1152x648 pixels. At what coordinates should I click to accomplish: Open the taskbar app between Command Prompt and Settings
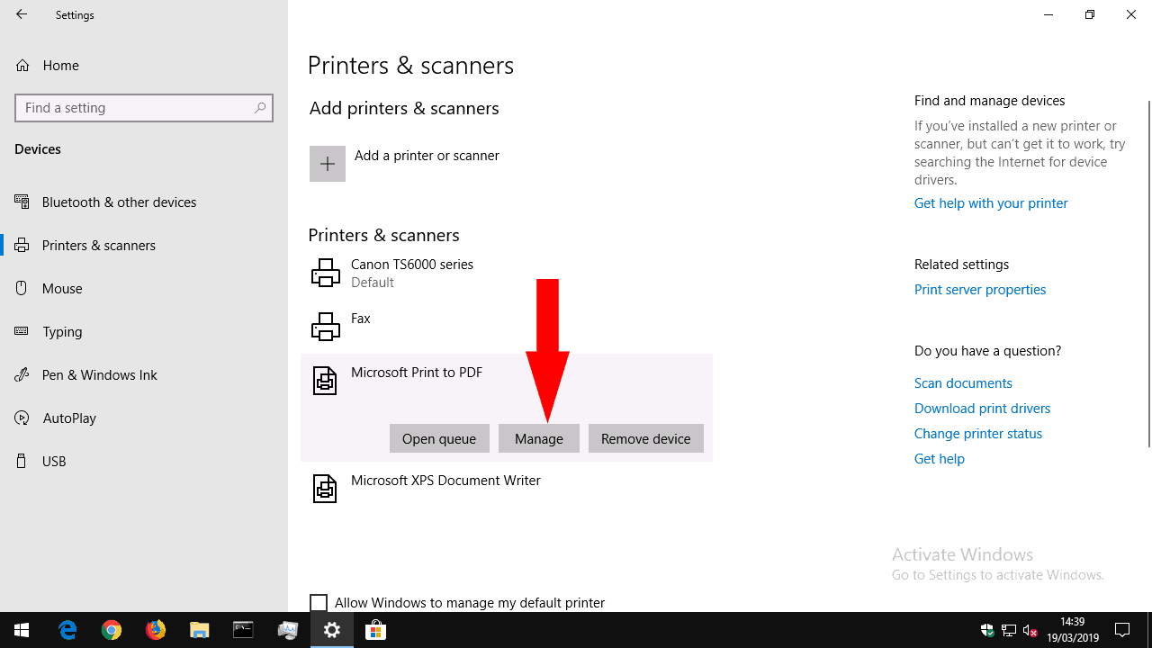(288, 630)
